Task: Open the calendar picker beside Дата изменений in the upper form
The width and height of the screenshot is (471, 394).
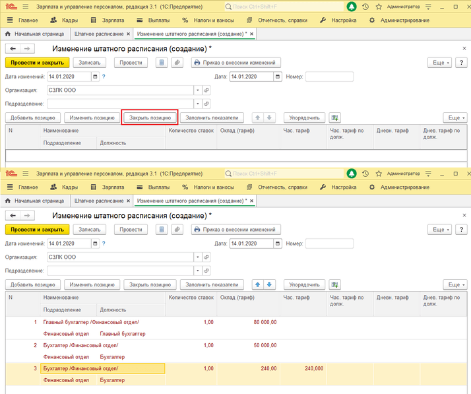Action: (95, 77)
